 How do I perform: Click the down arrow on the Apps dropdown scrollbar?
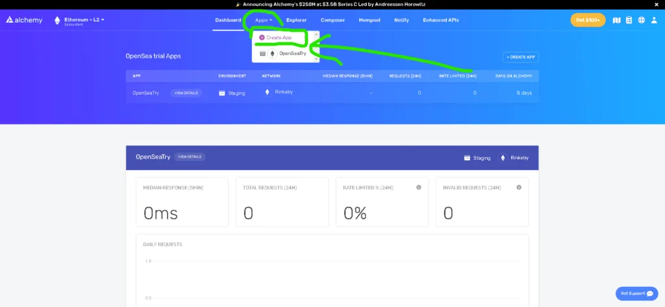click(316, 60)
